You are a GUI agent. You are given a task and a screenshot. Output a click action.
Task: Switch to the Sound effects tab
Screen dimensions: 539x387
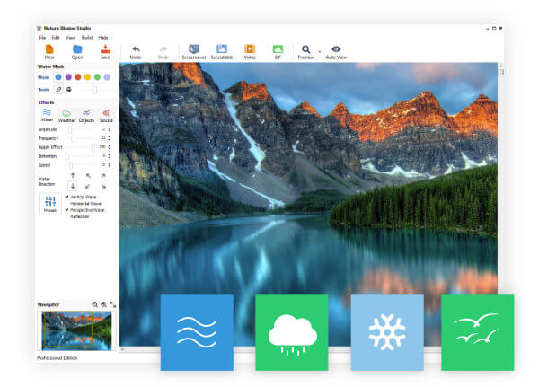106,115
